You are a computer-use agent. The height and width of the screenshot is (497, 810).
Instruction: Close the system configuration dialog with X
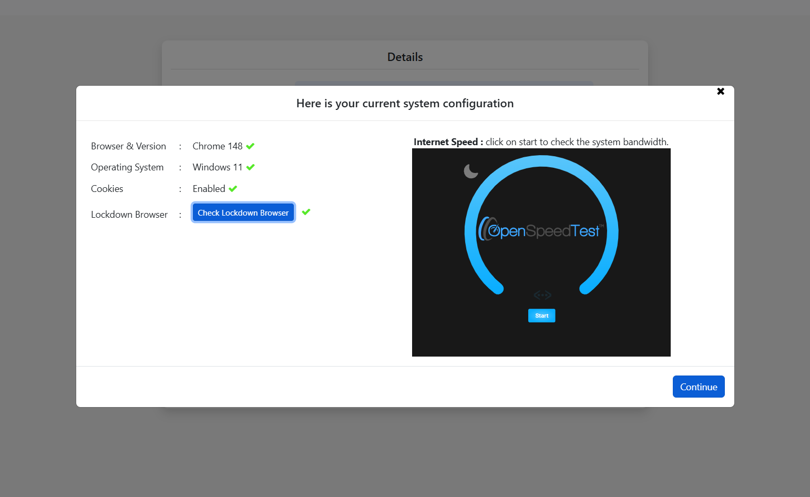[721, 92]
